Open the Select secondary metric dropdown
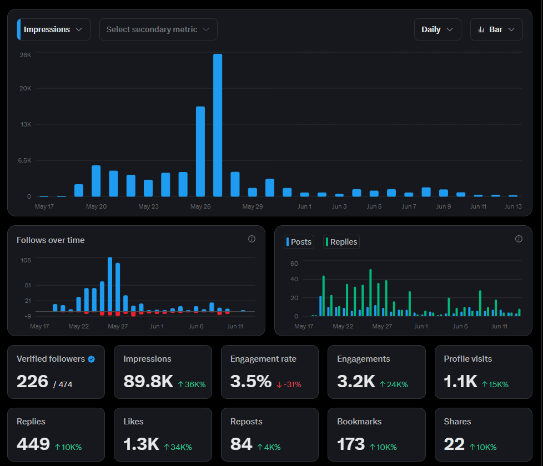Image resolution: width=543 pixels, height=466 pixels. pyautogui.click(x=158, y=29)
